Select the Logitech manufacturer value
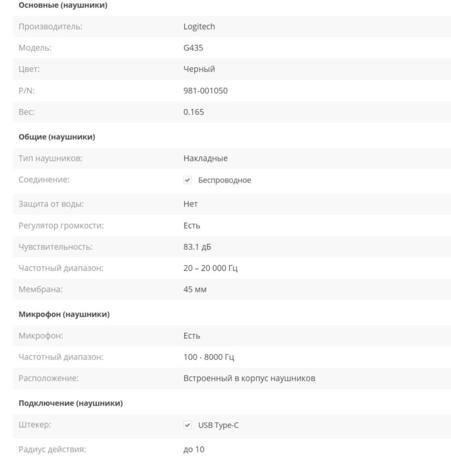The height and width of the screenshot is (475, 451). click(x=199, y=27)
